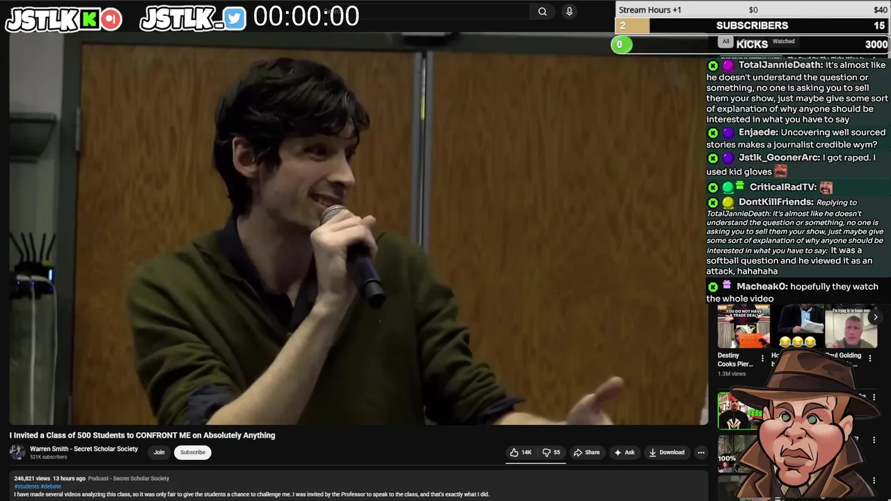
Task: Click Kick icon beside Macheak0 message
Action: (x=713, y=287)
